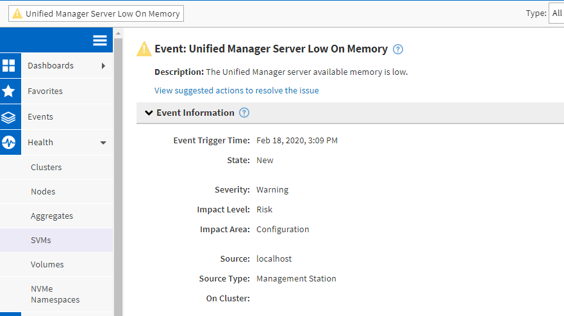Click the hamburger menu icon in sidebar
This screenshot has width=564, height=316.
(100, 40)
